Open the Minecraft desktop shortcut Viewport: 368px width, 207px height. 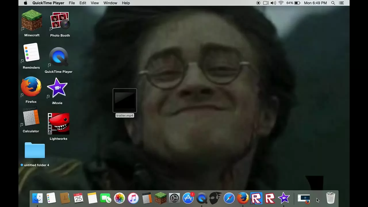point(32,21)
